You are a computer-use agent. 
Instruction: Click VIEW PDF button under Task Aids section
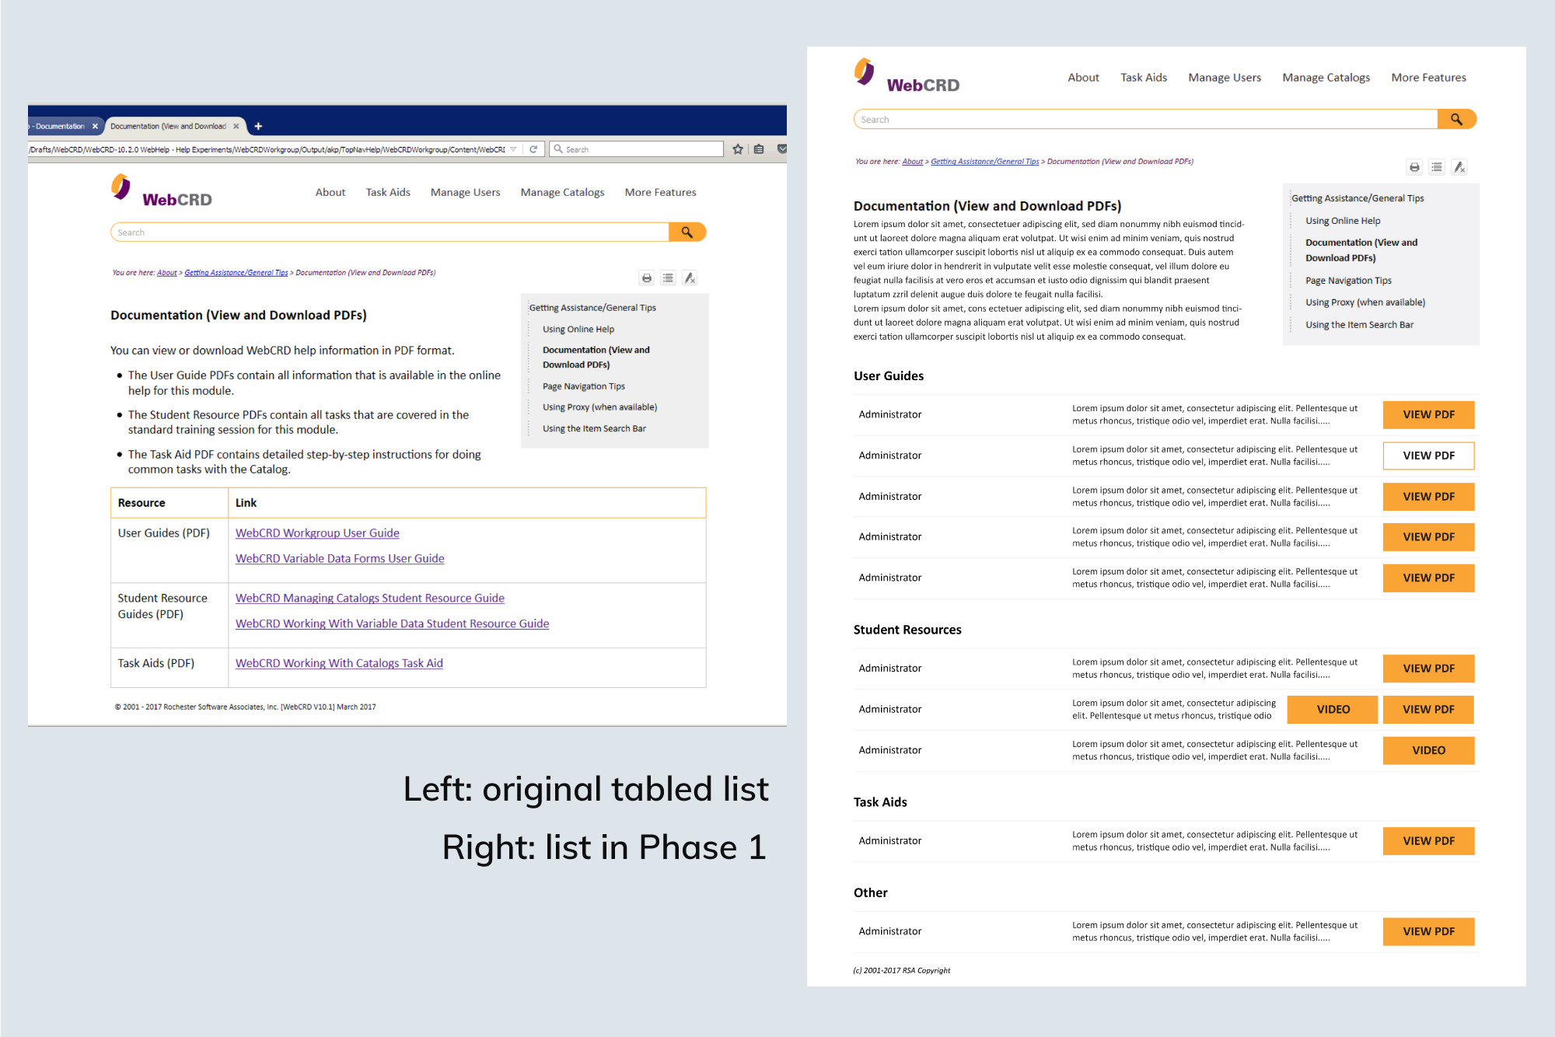point(1429,841)
